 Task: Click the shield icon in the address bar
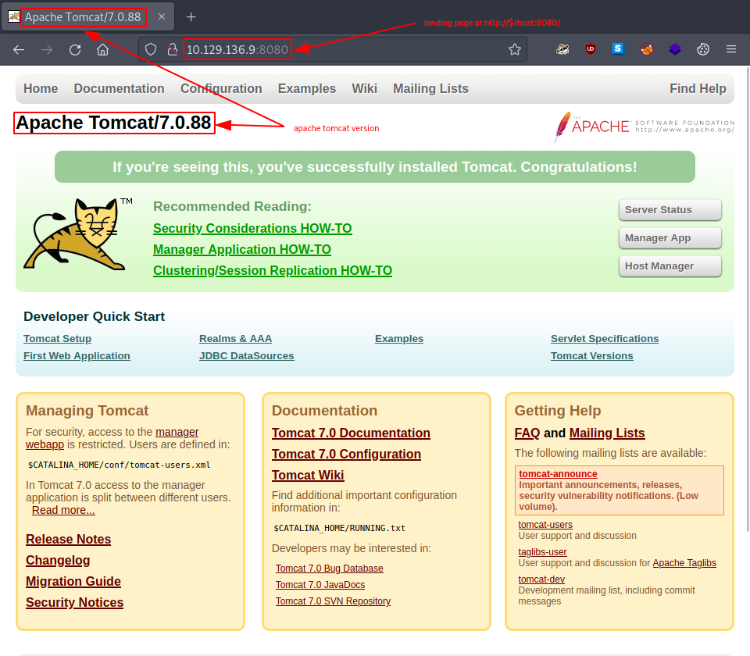click(x=149, y=48)
